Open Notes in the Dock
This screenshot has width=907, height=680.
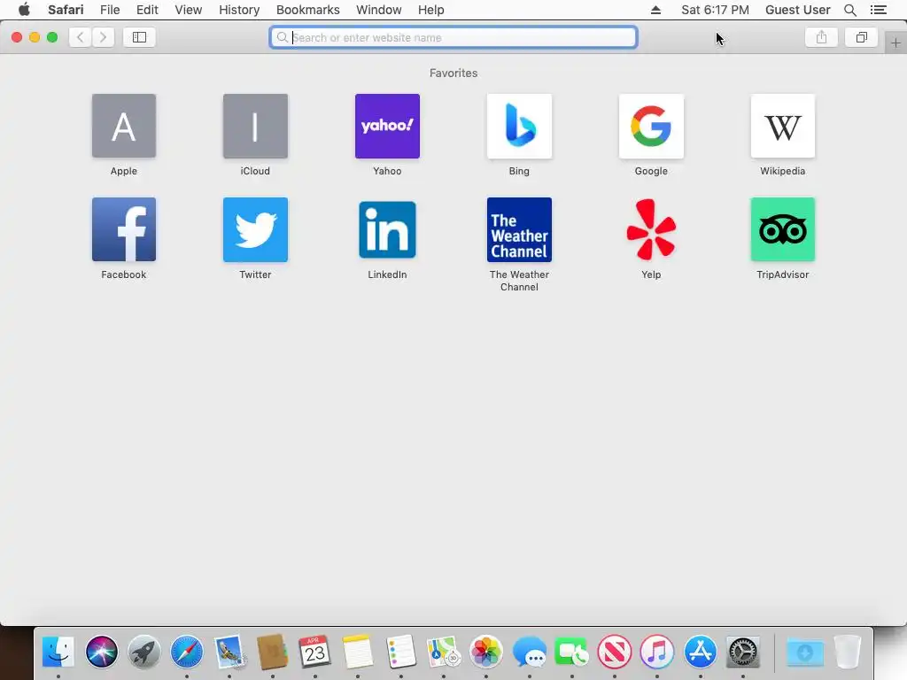tap(358, 652)
